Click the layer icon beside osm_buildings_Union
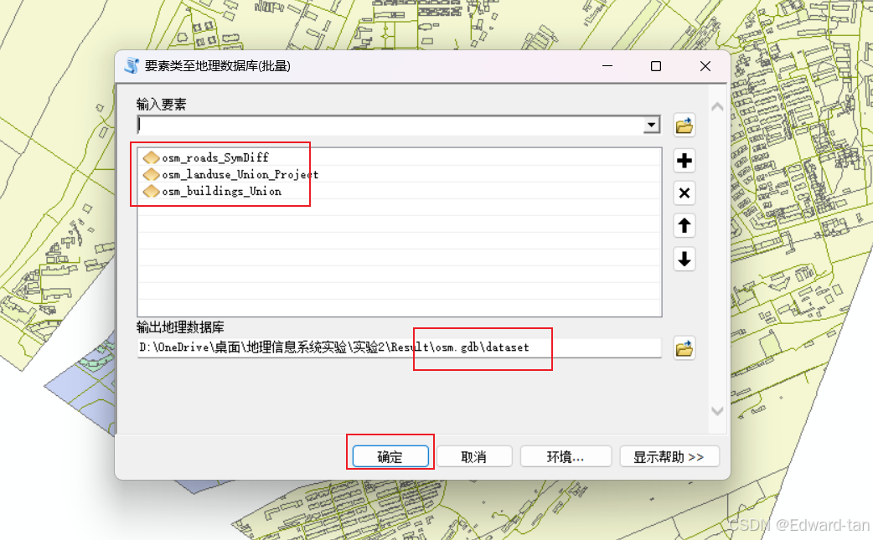Viewport: 873px width, 540px height. click(151, 192)
